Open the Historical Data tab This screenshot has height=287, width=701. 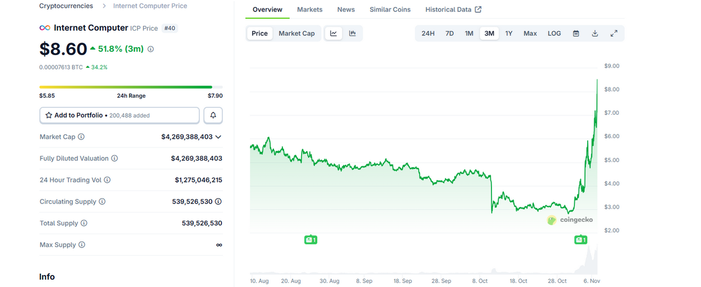pyautogui.click(x=453, y=10)
